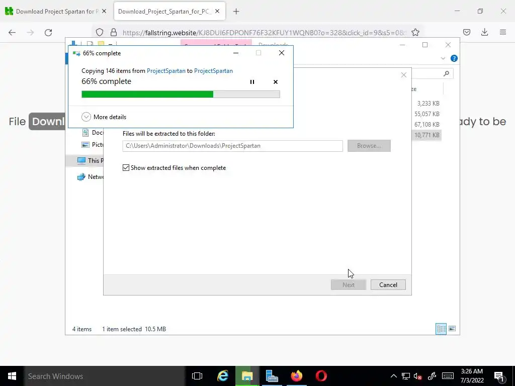Click the Next button in extraction wizard
515x386 pixels.
pyautogui.click(x=348, y=284)
